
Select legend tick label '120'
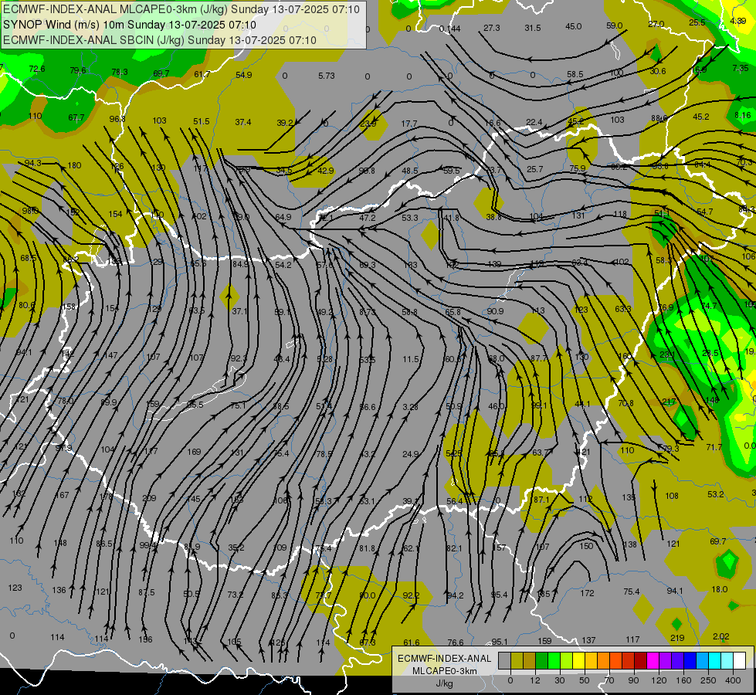tap(659, 680)
